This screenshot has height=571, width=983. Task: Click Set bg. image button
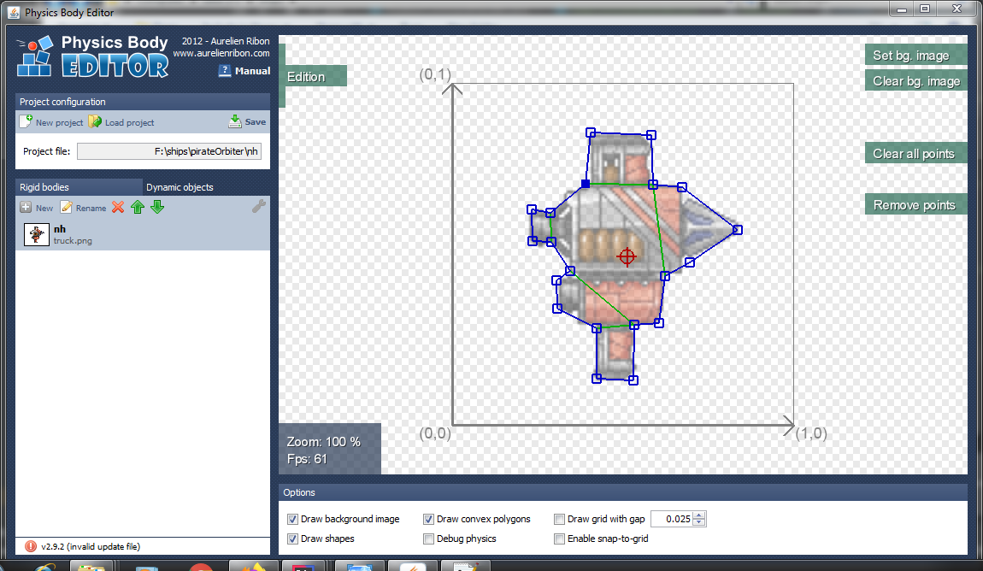pyautogui.click(x=916, y=56)
